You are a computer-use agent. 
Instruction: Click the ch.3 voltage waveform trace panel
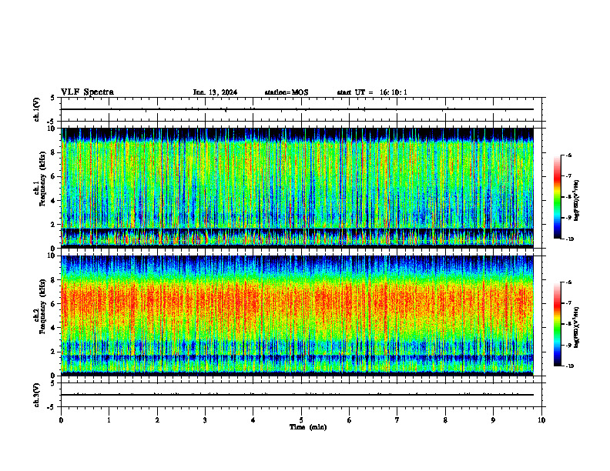(301, 395)
